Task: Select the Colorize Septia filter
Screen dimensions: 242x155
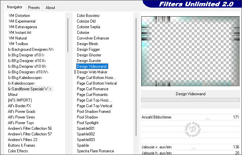Action: click(x=88, y=27)
